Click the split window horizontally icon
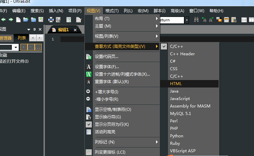Viewport: 254px width, 156px height. pyautogui.click(x=244, y=20)
